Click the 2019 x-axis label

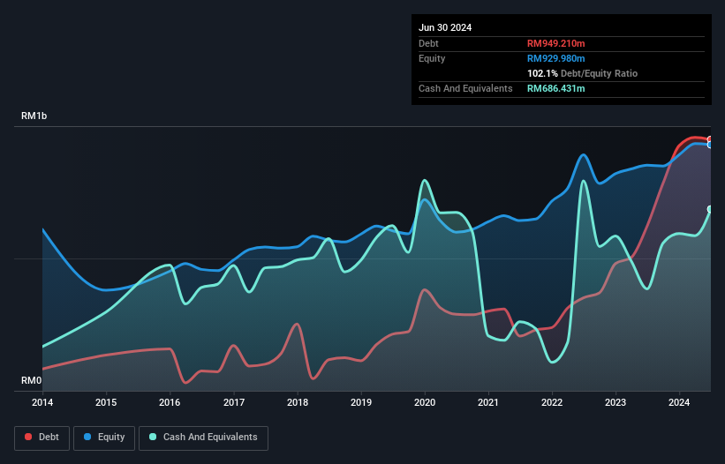[361, 402]
